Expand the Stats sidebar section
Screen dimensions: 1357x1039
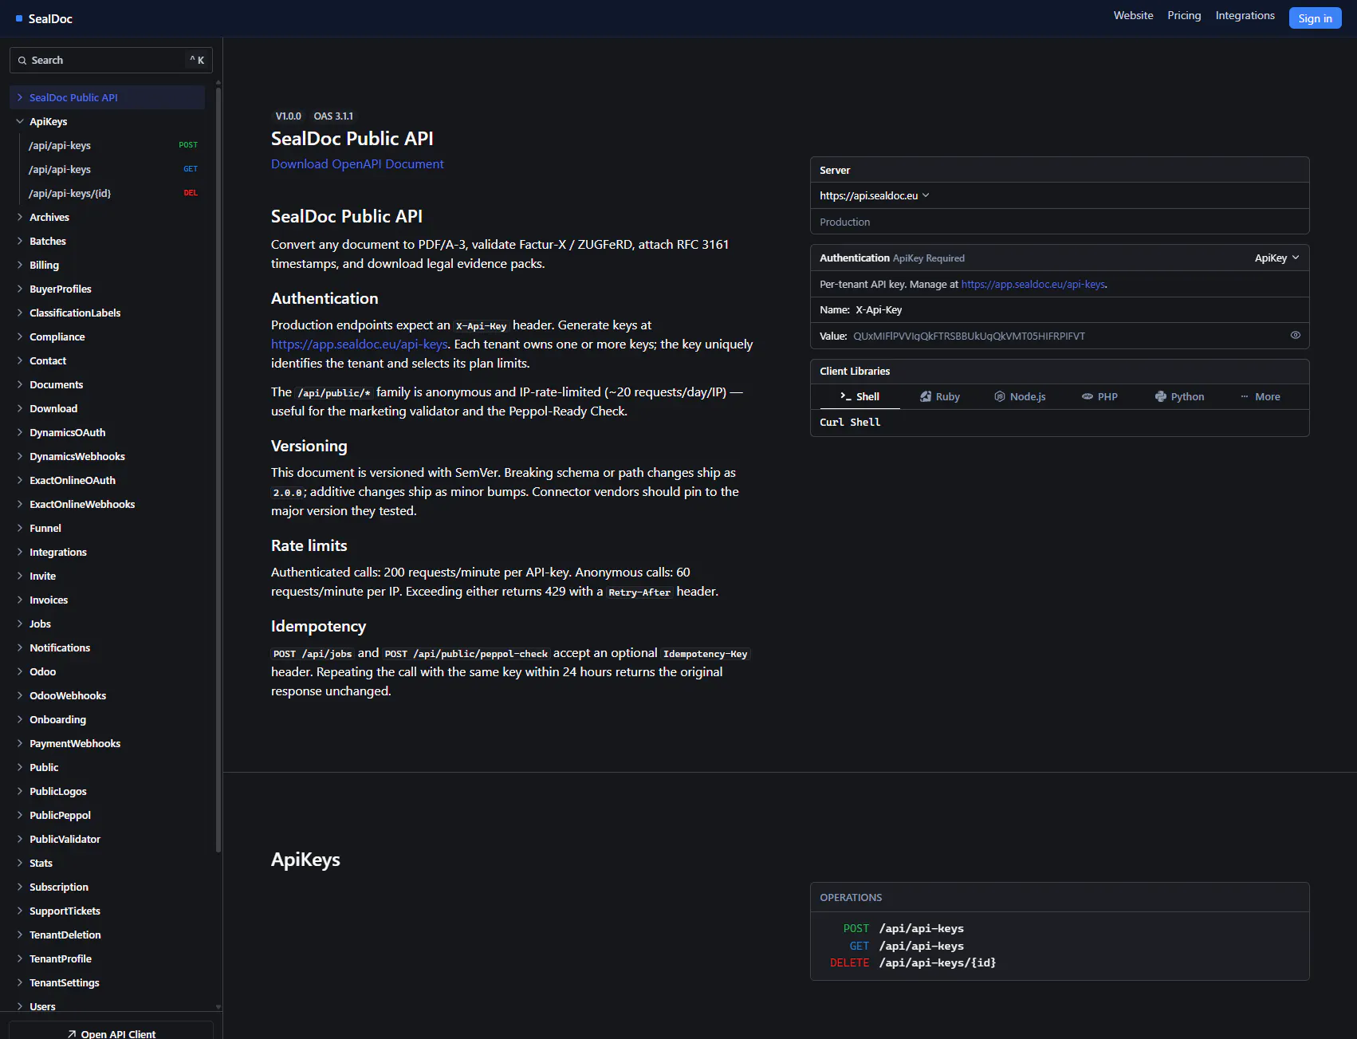click(107, 863)
